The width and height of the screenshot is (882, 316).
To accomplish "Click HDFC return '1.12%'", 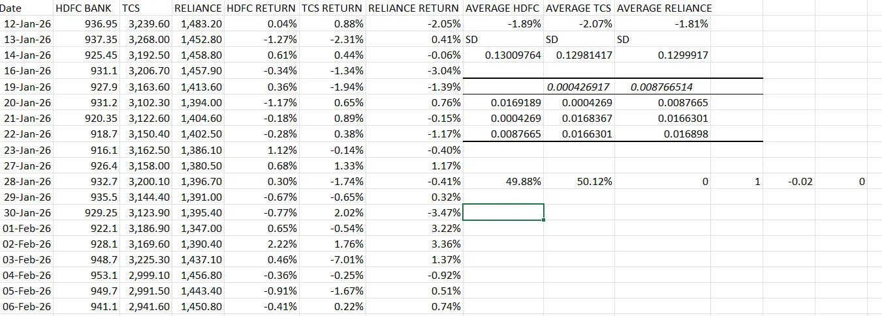I will coord(262,150).
